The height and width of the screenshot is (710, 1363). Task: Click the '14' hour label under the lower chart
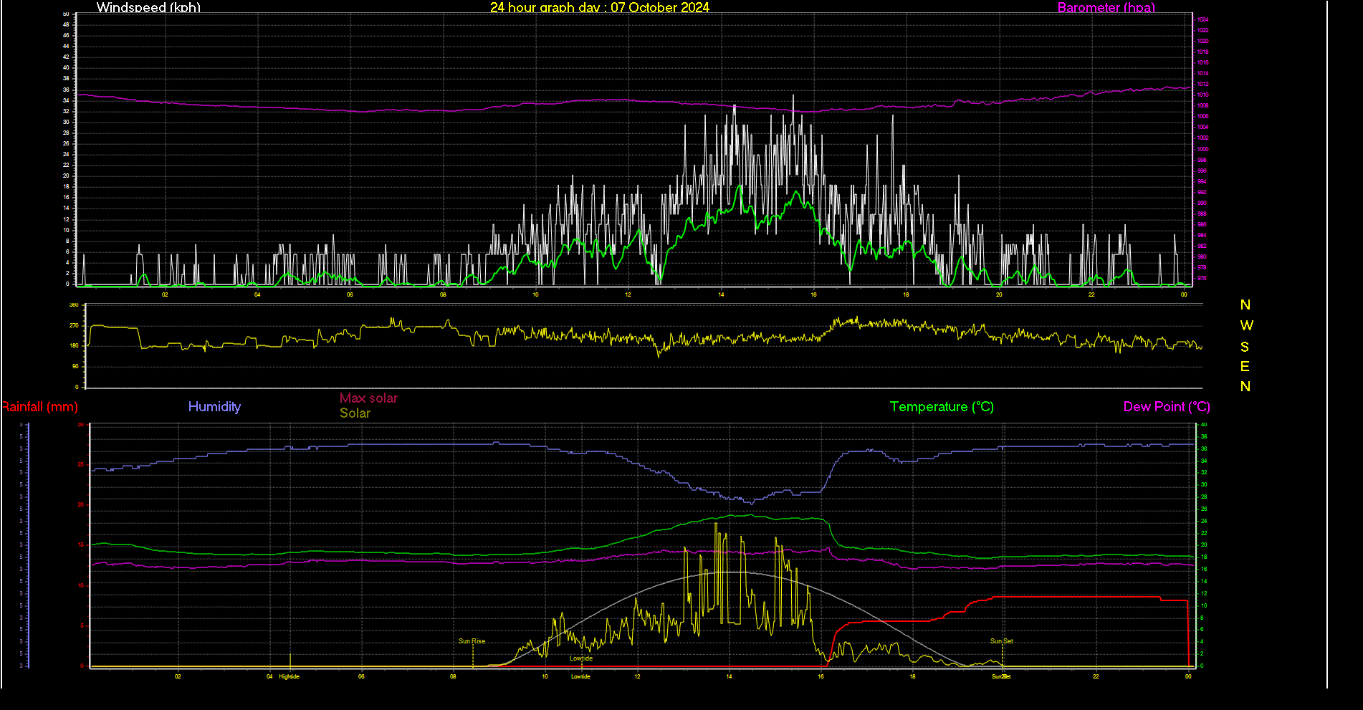[729, 676]
